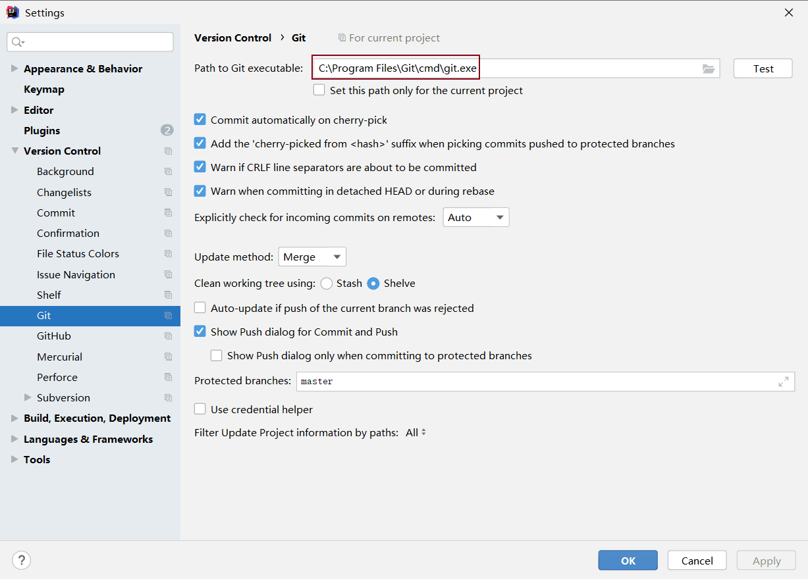Viewport: 808px width, 579px height.
Task: Open the Mercurial settings page
Action: (59, 357)
